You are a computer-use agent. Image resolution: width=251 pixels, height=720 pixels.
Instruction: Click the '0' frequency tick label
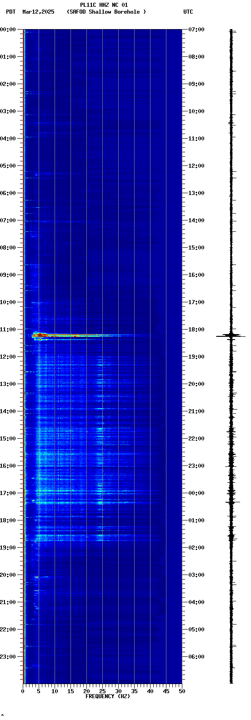(x=23, y=691)
